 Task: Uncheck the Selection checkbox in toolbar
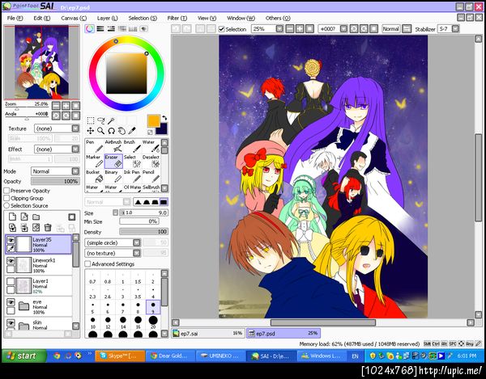[x=221, y=29]
